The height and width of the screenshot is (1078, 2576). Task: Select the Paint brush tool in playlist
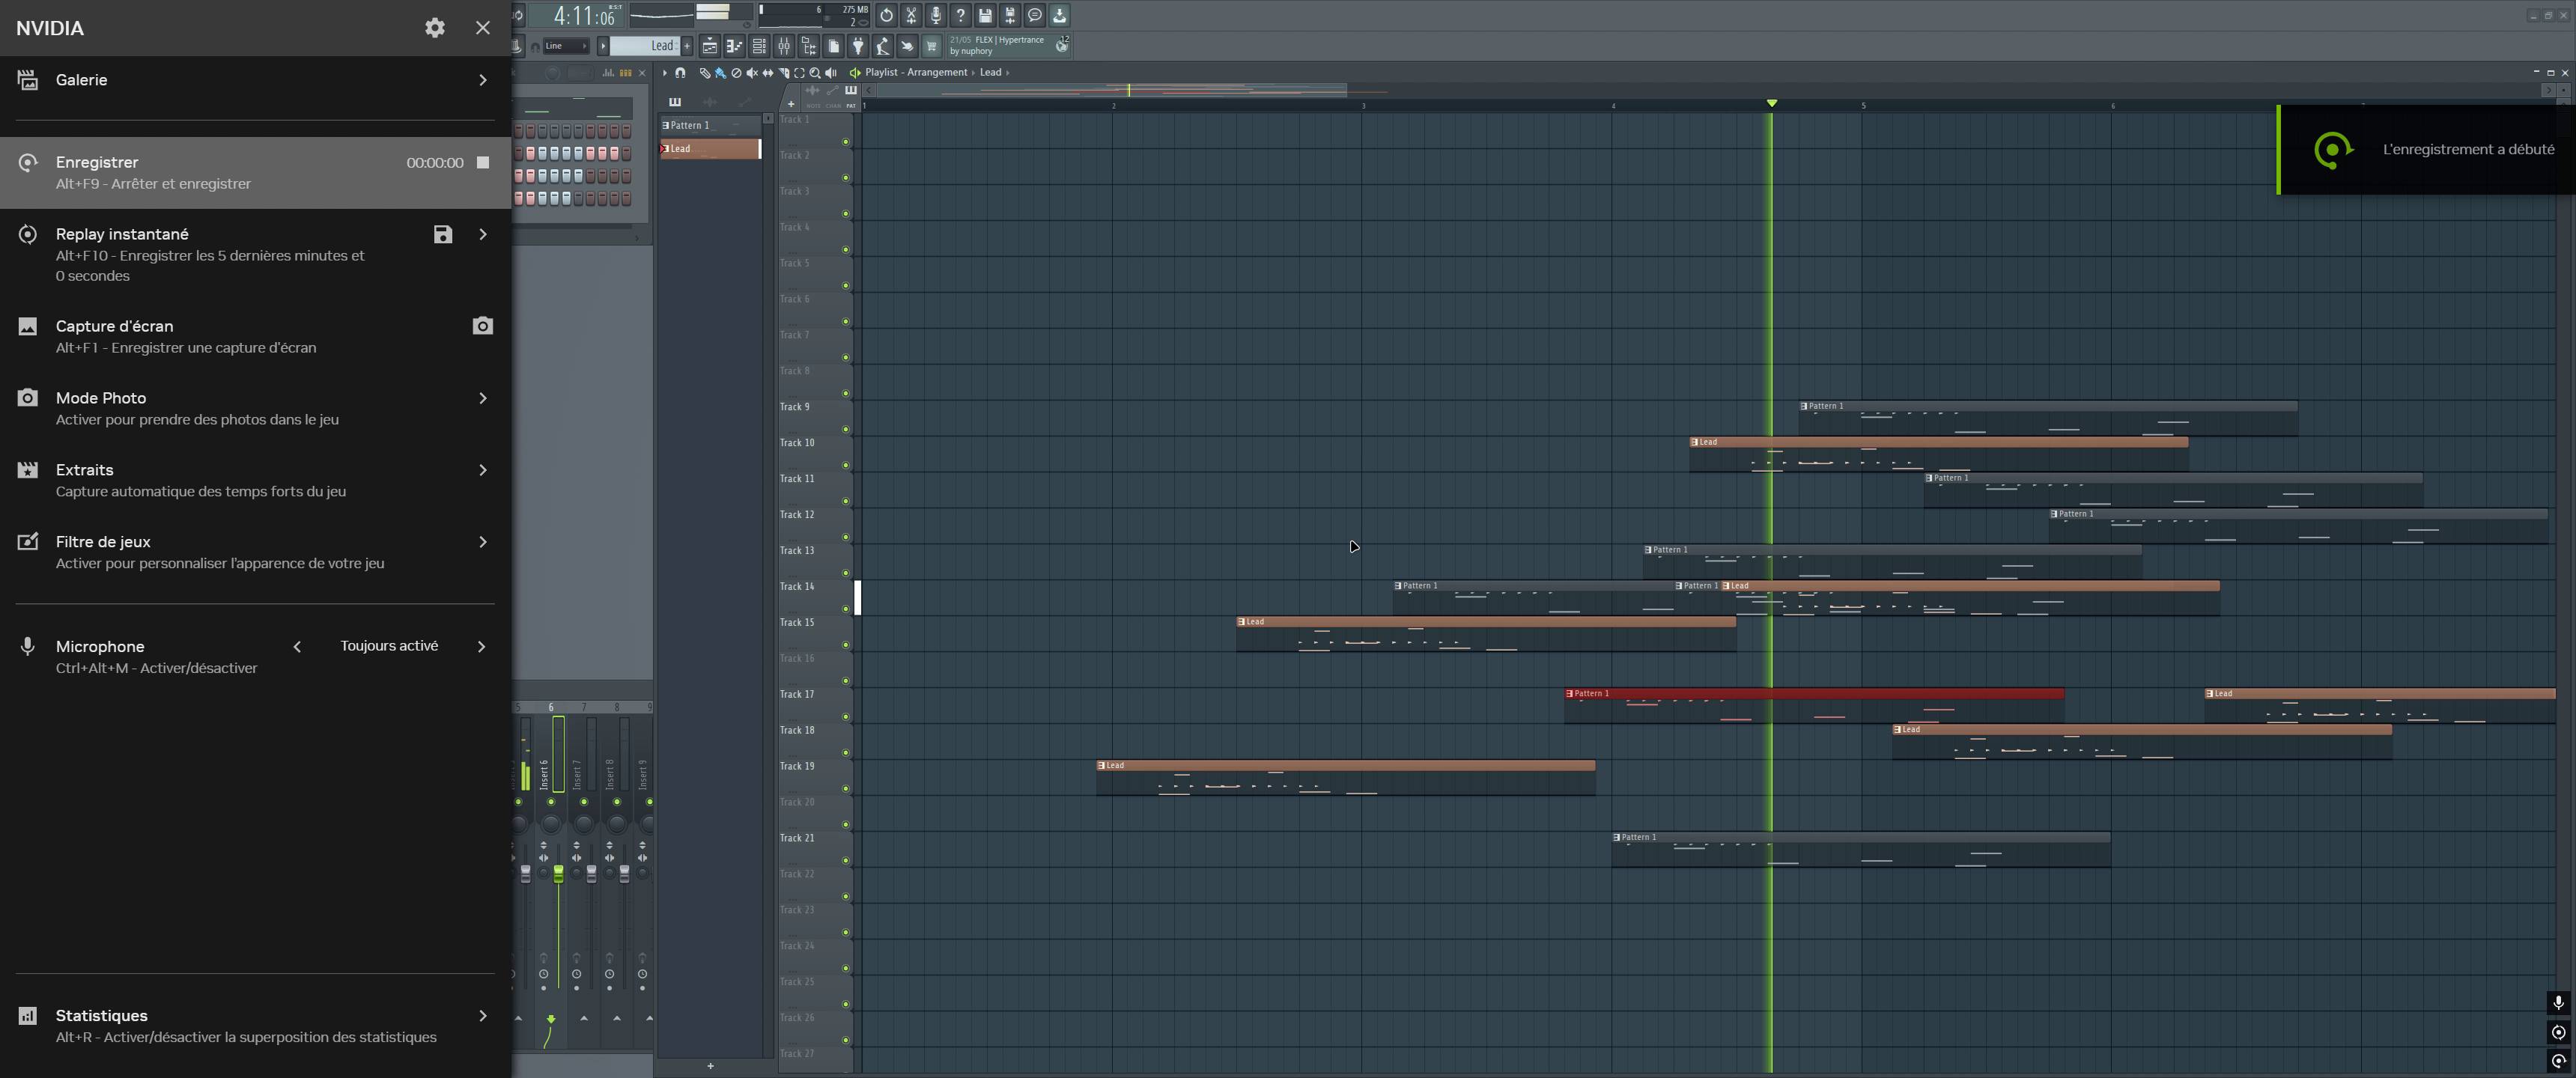click(720, 73)
